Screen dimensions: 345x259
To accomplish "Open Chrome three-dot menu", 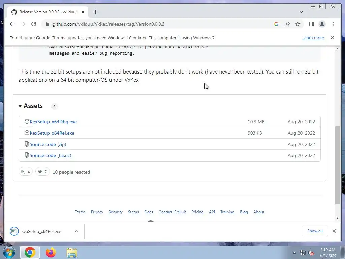I will point(333,24).
